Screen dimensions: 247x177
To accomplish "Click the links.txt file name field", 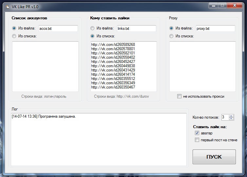I will [x=137, y=29].
